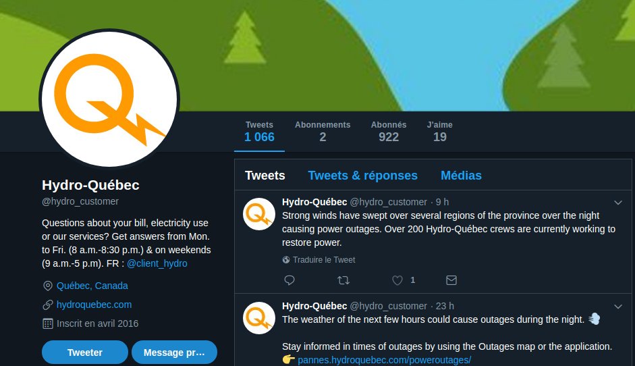Click the link chain icon beside hydroquebec.com
This screenshot has height=366, width=635.
(48, 305)
